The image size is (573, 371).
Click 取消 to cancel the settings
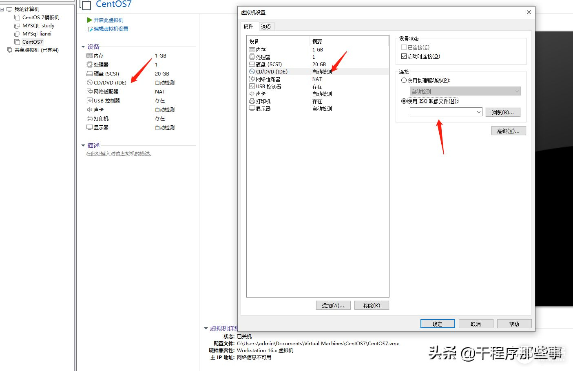tap(476, 324)
